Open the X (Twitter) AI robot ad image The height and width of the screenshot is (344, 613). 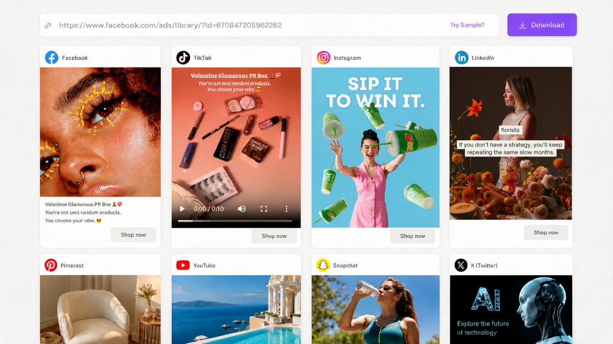(511, 309)
